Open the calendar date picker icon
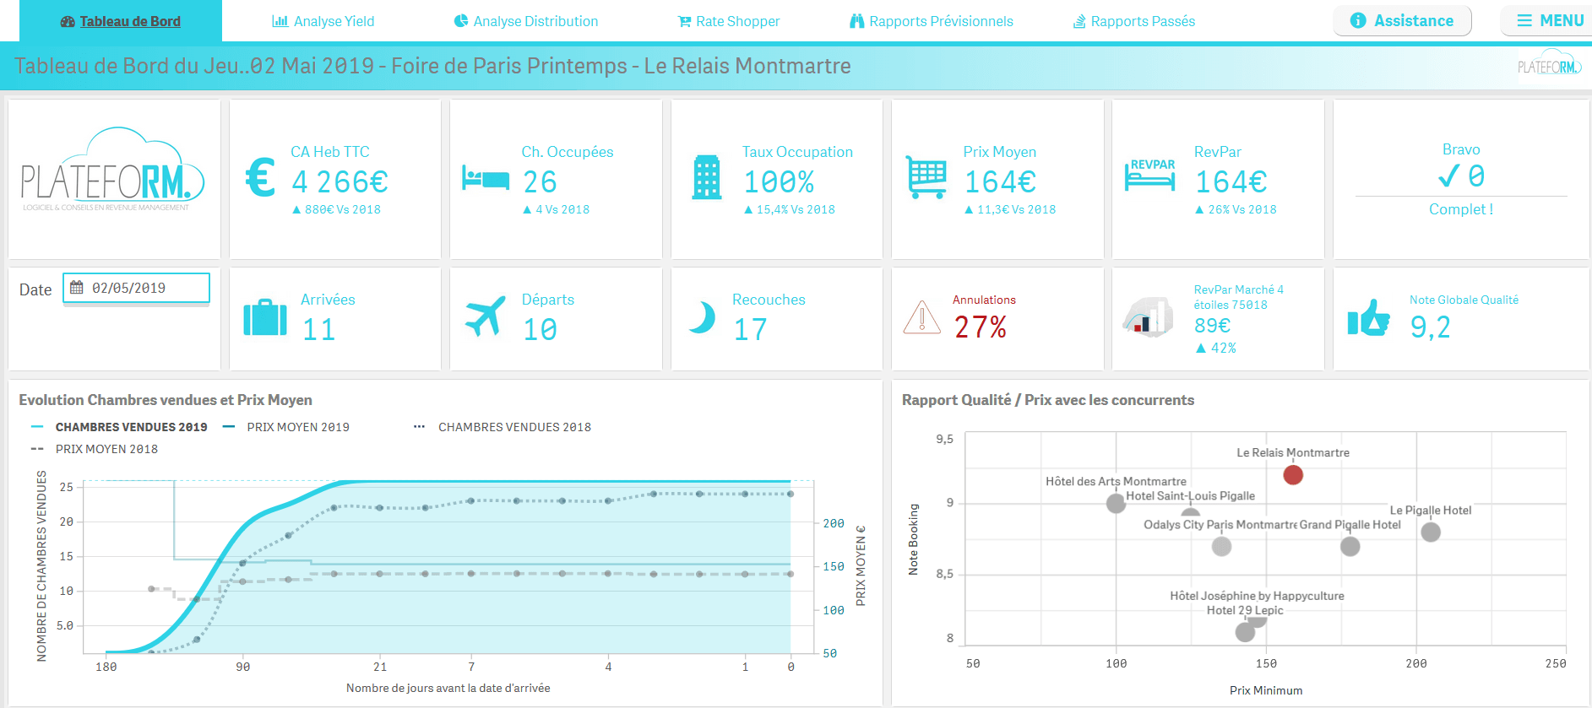The height and width of the screenshot is (708, 1592). 77,288
